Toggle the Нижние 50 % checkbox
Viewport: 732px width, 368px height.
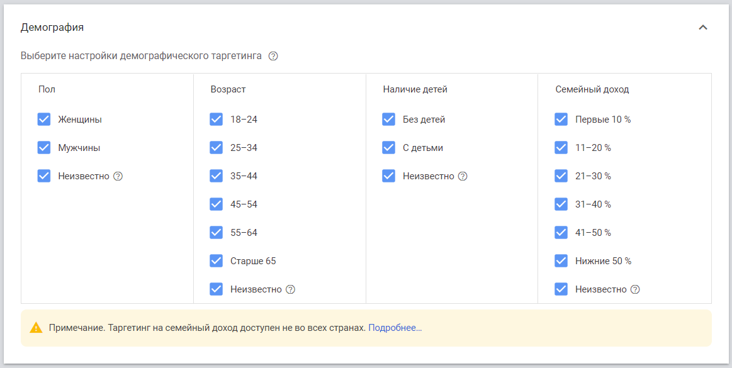pyautogui.click(x=561, y=261)
